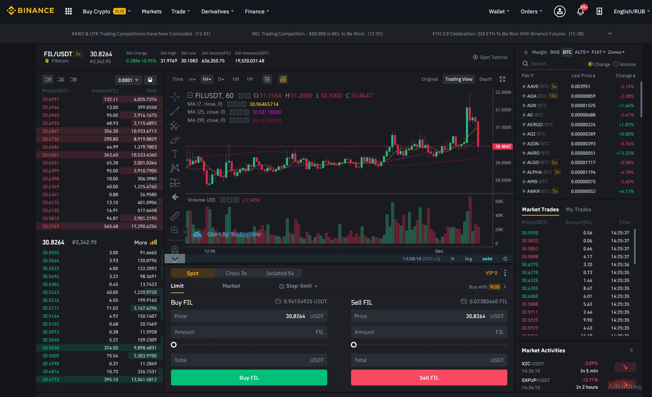The width and height of the screenshot is (652, 397).
Task: Open order book 0.0001 precision dropdown
Action: click(x=128, y=80)
